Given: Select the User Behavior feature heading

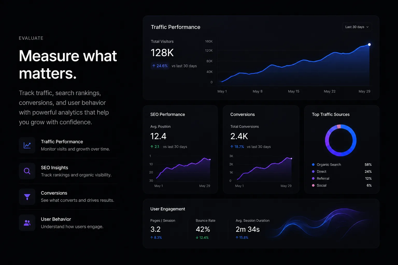Looking at the screenshot, I should pos(56,219).
